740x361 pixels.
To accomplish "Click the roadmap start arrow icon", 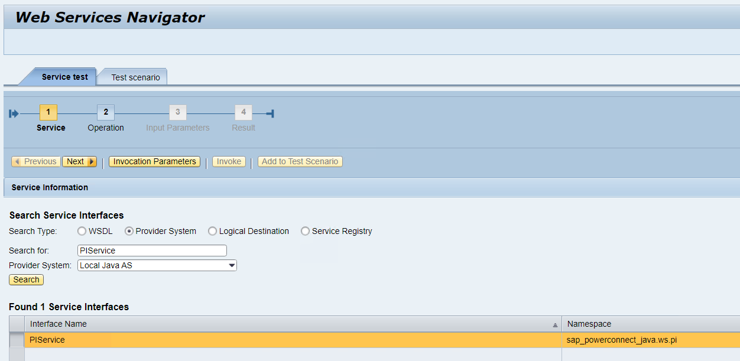I will point(14,113).
